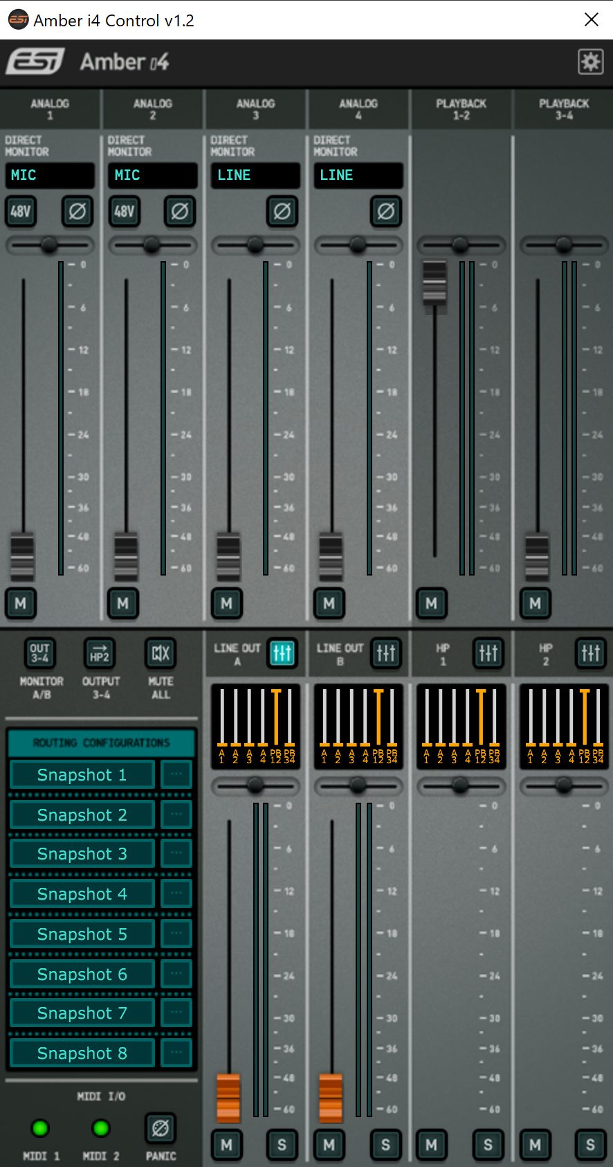
Task: Solo the HP 2 headphone output
Action: coord(591,1145)
